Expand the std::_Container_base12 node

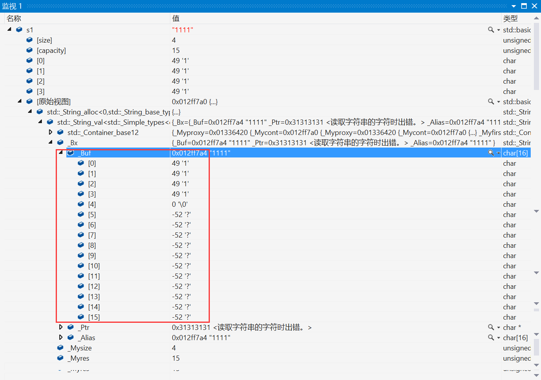point(50,132)
